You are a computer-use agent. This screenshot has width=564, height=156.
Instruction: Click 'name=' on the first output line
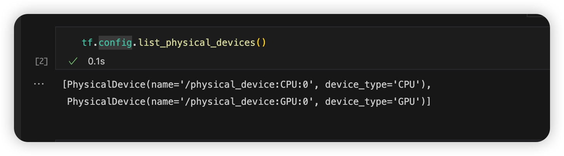pos(161,84)
